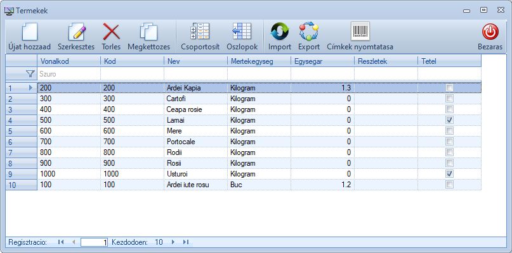This screenshot has height=253, width=512.
Task: Click the Torles red X delete icon
Action: pyautogui.click(x=111, y=32)
